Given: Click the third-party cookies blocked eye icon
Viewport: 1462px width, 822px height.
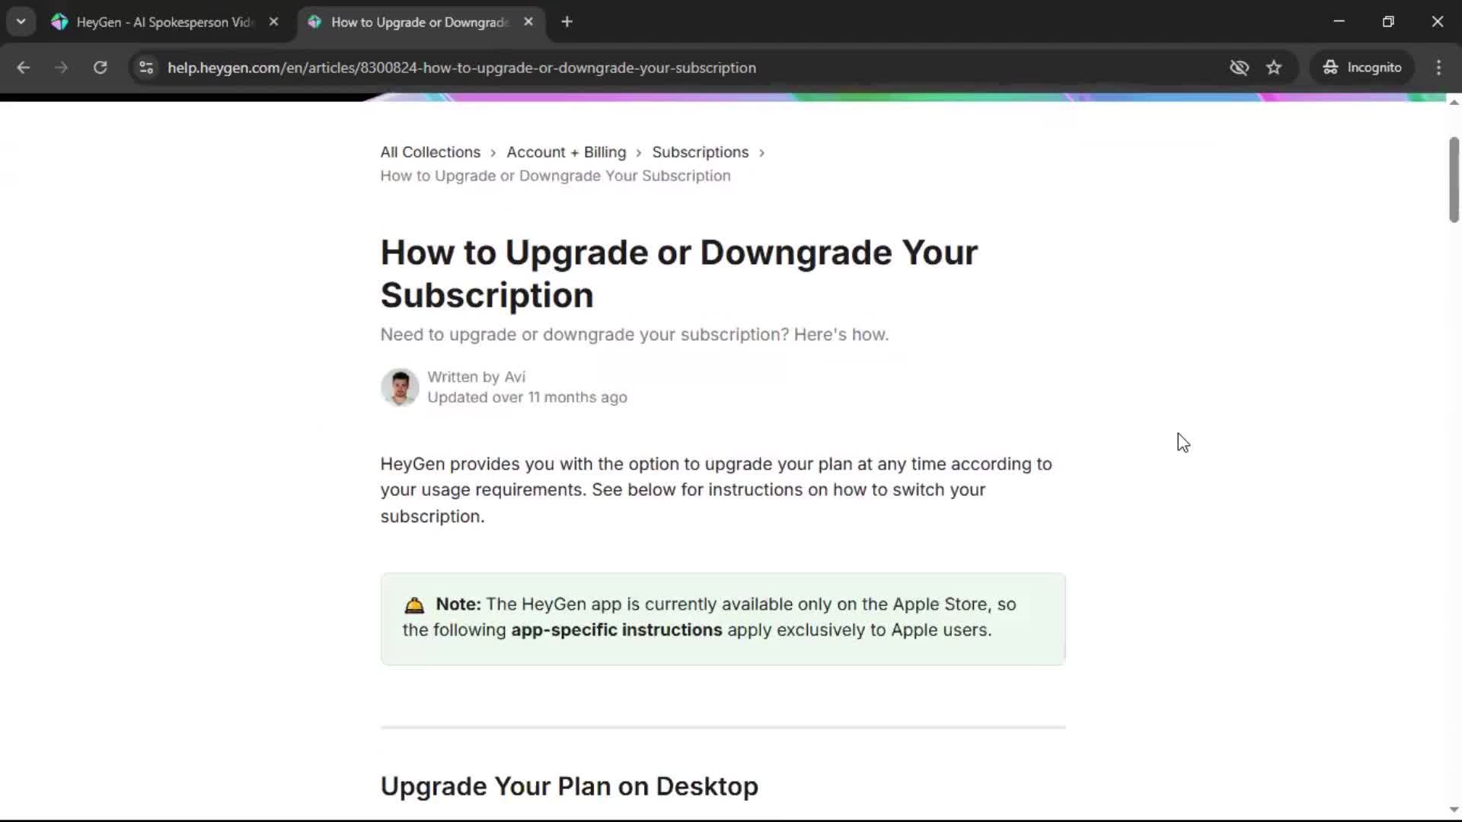Looking at the screenshot, I should [x=1239, y=68].
